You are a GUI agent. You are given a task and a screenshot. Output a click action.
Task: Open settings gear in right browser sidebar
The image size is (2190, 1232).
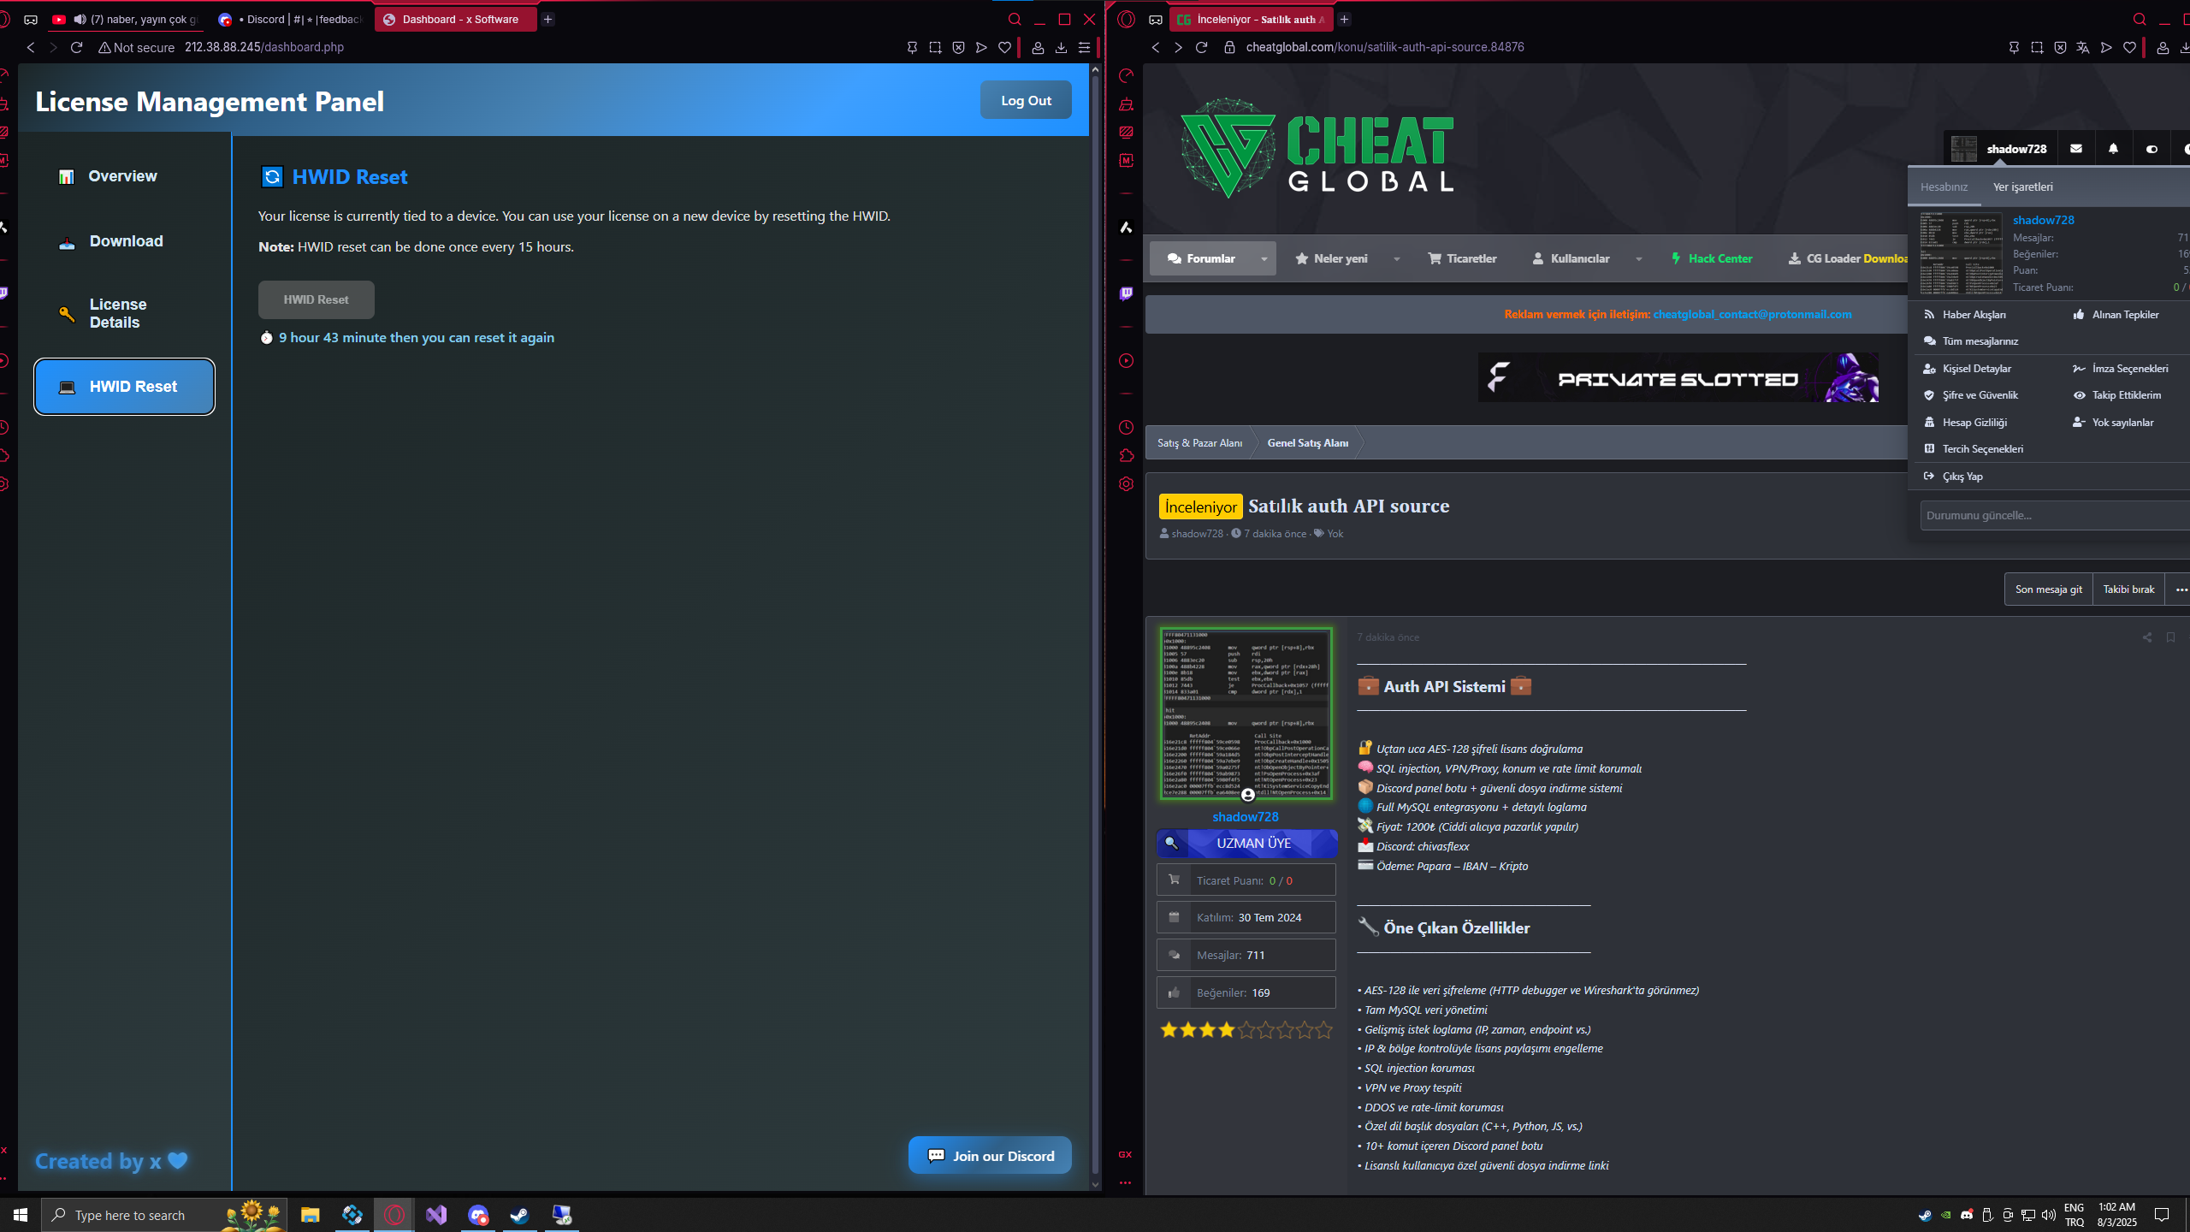point(1126,483)
